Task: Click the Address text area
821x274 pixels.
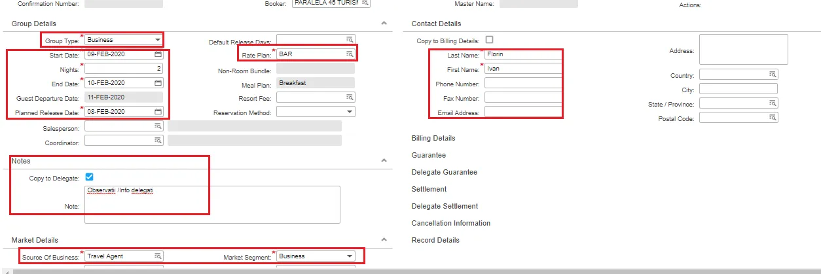Action: pyautogui.click(x=743, y=50)
